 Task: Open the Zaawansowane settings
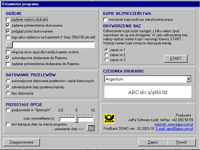pyautogui.click(x=21, y=142)
